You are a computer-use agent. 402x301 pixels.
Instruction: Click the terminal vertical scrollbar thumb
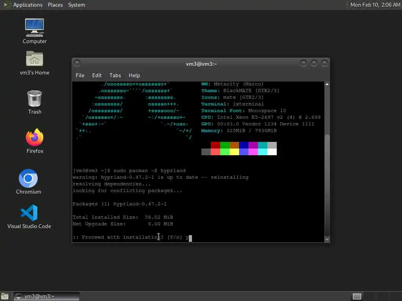point(327,185)
